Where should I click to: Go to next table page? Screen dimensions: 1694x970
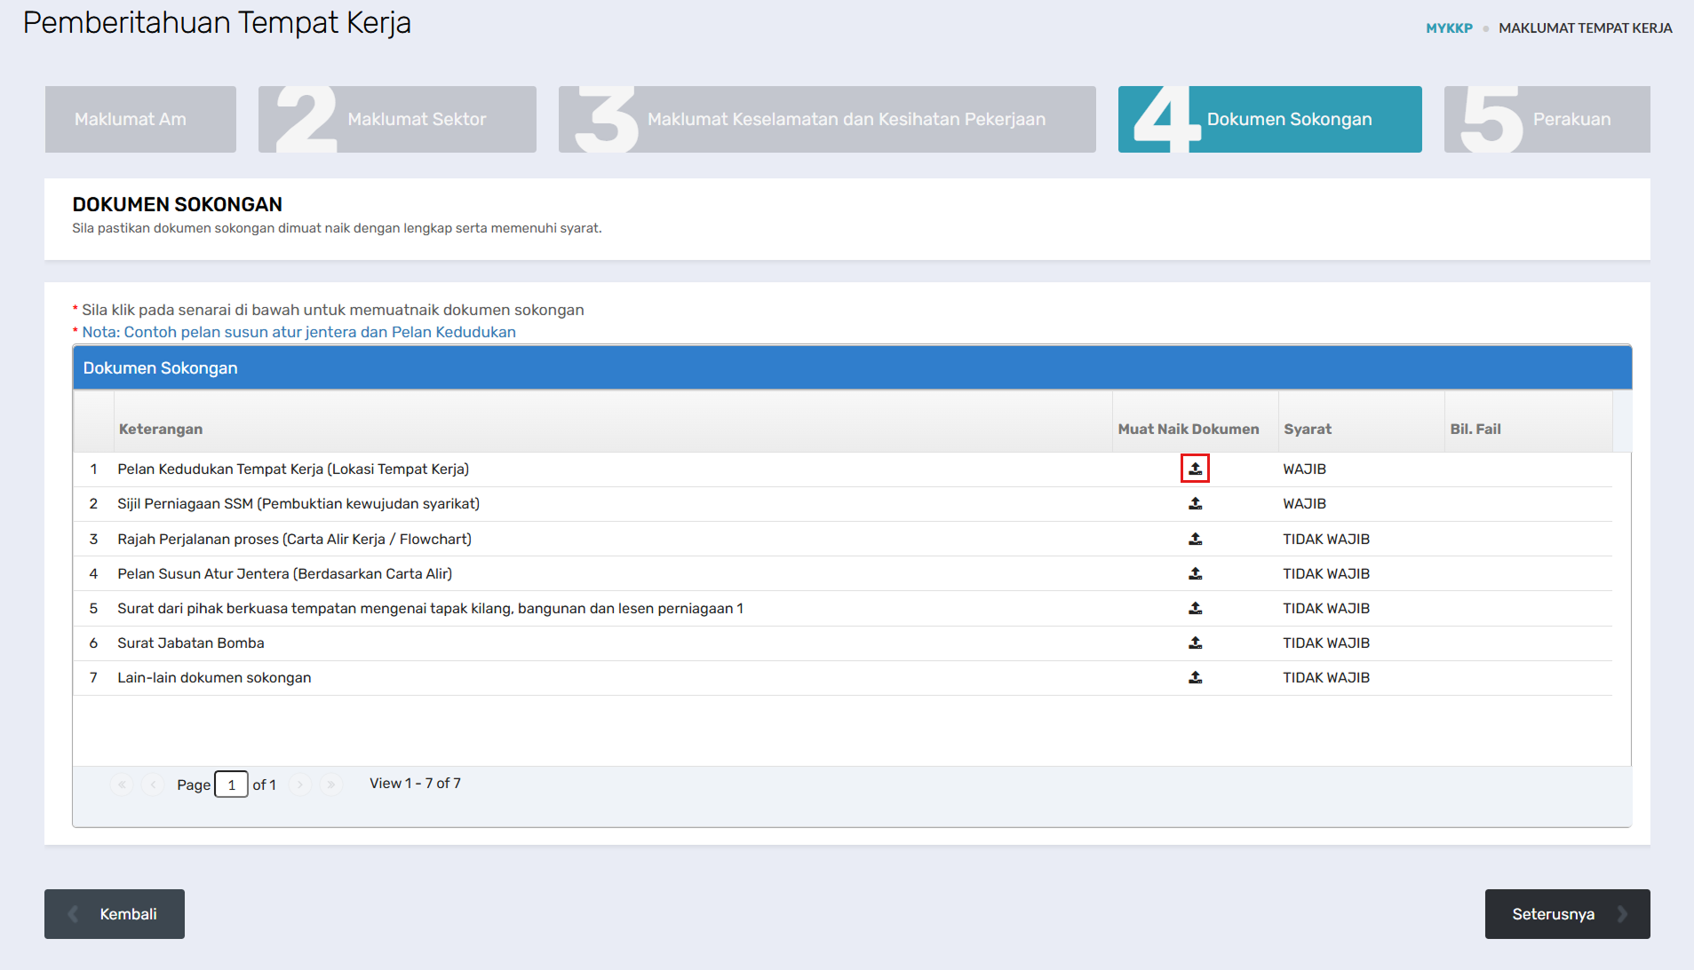tap(300, 785)
